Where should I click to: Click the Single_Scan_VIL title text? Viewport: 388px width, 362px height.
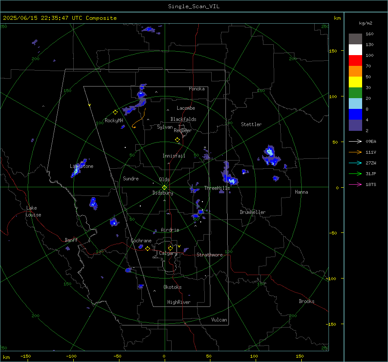point(194,6)
